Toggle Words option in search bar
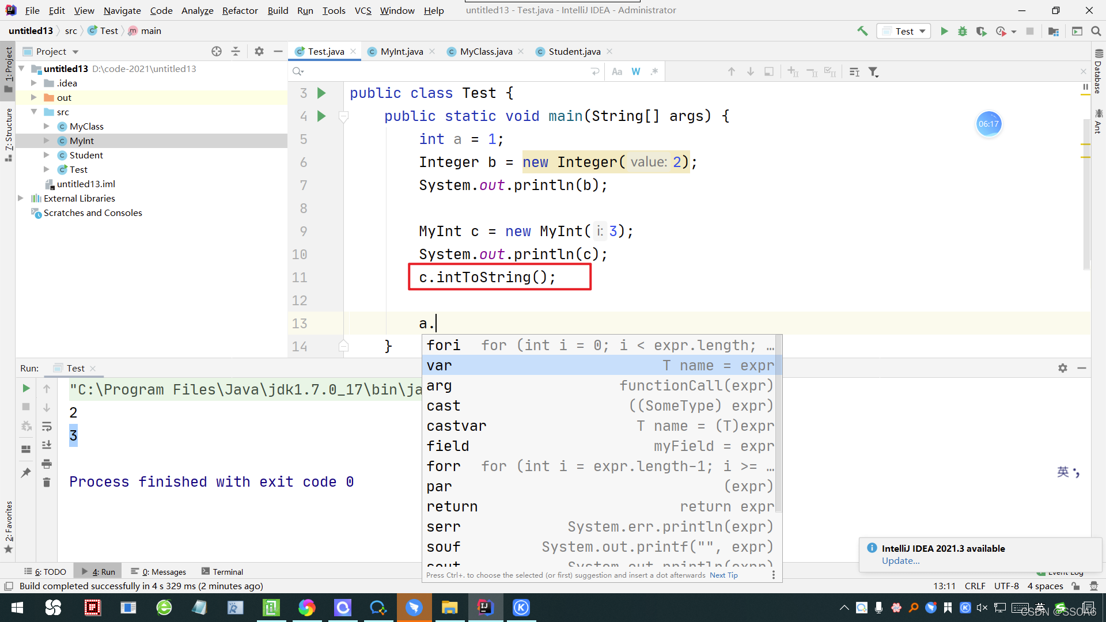Image resolution: width=1106 pixels, height=622 pixels. [x=636, y=71]
